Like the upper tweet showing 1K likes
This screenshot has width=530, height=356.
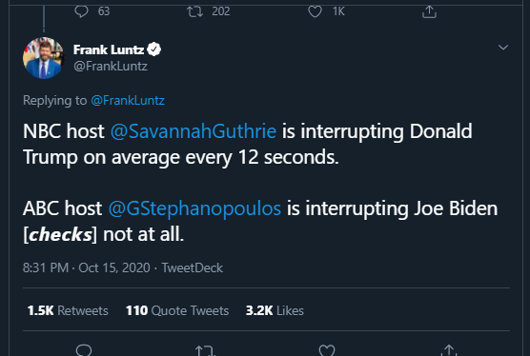pyautogui.click(x=315, y=11)
